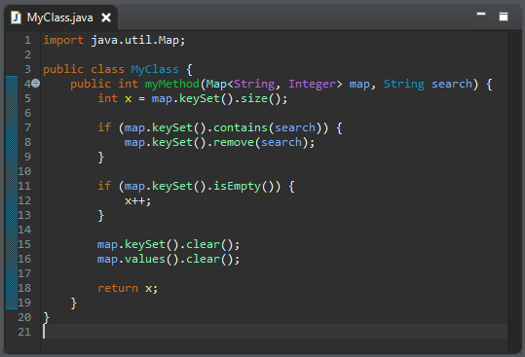Click the 'import' keyword on line 1
The height and width of the screenshot is (357, 525).
tap(63, 41)
